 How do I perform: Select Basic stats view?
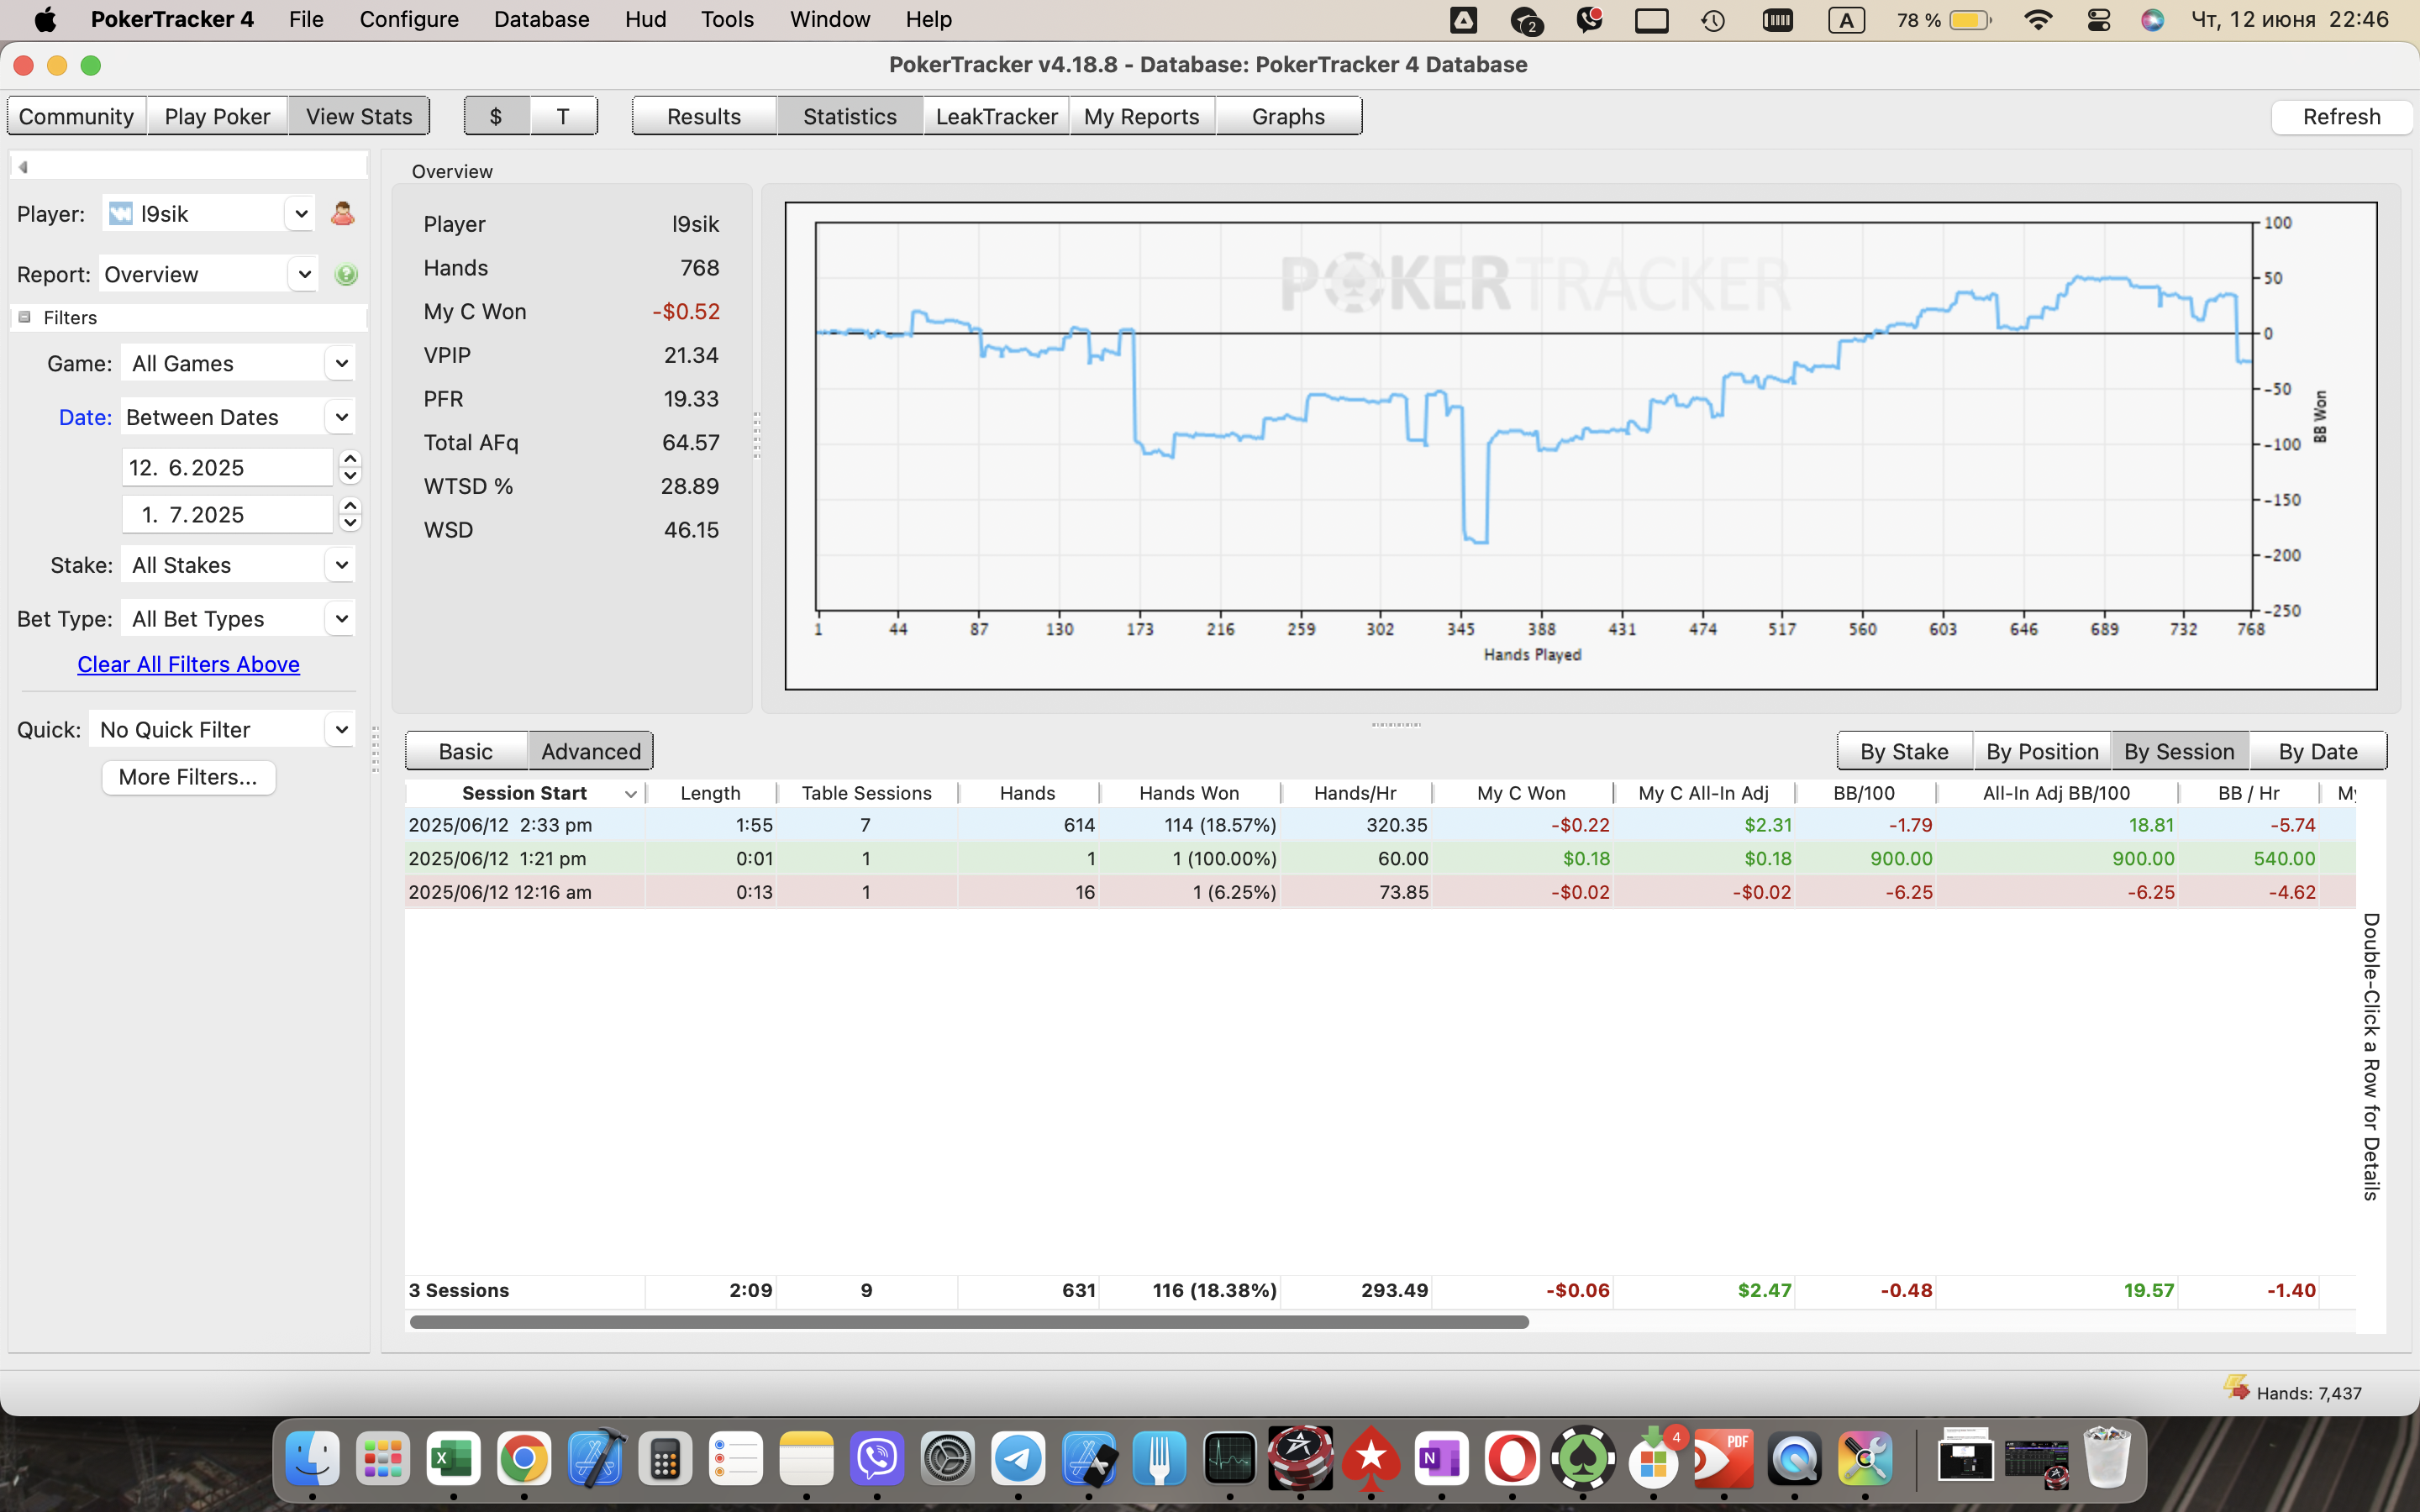coord(466,751)
